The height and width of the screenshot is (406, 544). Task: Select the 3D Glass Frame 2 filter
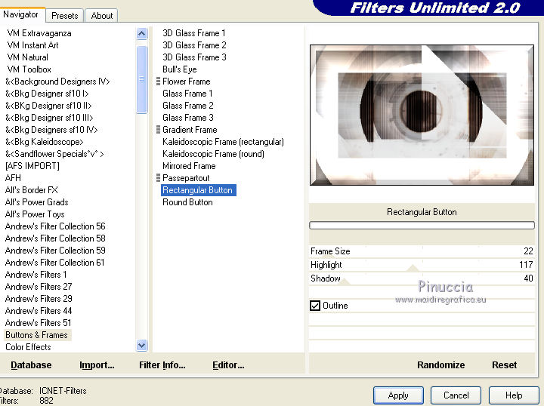194,45
